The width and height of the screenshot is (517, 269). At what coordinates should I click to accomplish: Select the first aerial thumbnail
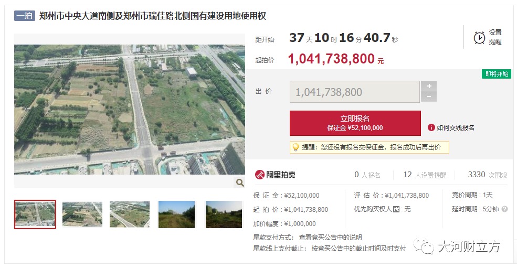pos(35,214)
